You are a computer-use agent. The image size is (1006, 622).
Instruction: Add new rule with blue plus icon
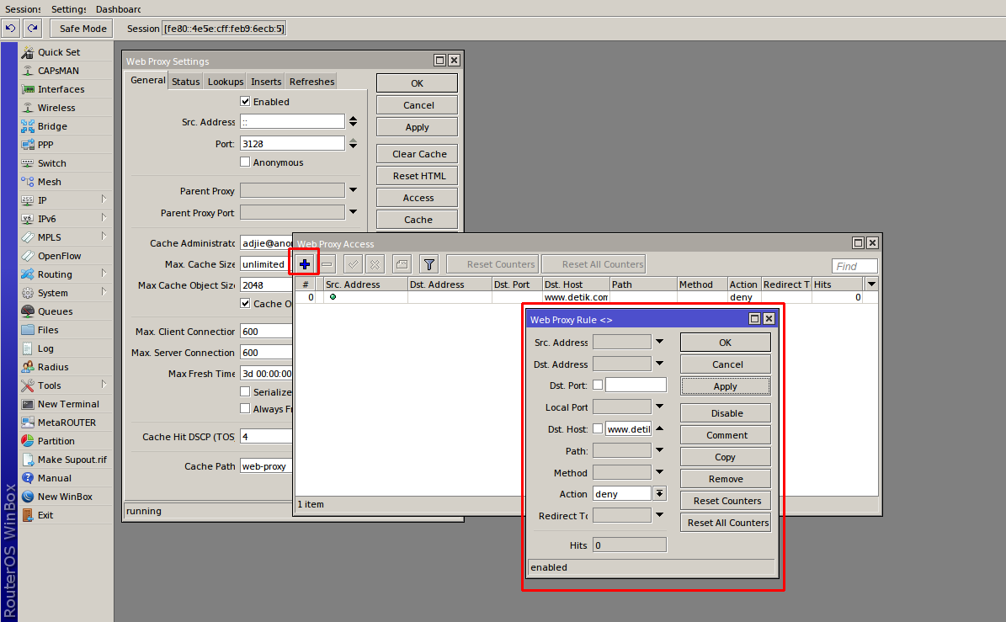tap(305, 264)
